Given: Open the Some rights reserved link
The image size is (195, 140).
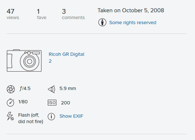Looking at the screenshot, I should [x=133, y=23].
